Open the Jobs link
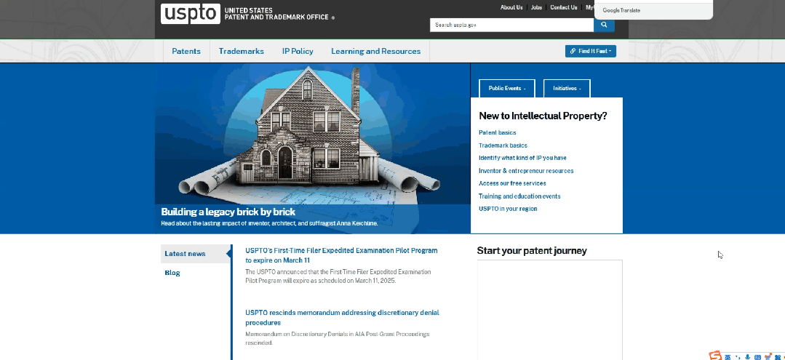This screenshot has width=785, height=360. (x=537, y=7)
